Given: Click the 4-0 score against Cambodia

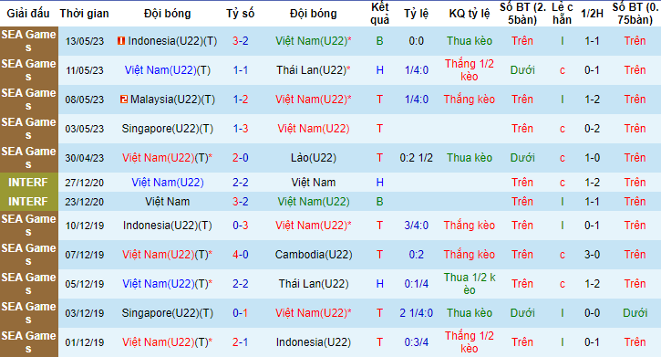Looking at the screenshot, I should (x=241, y=255).
